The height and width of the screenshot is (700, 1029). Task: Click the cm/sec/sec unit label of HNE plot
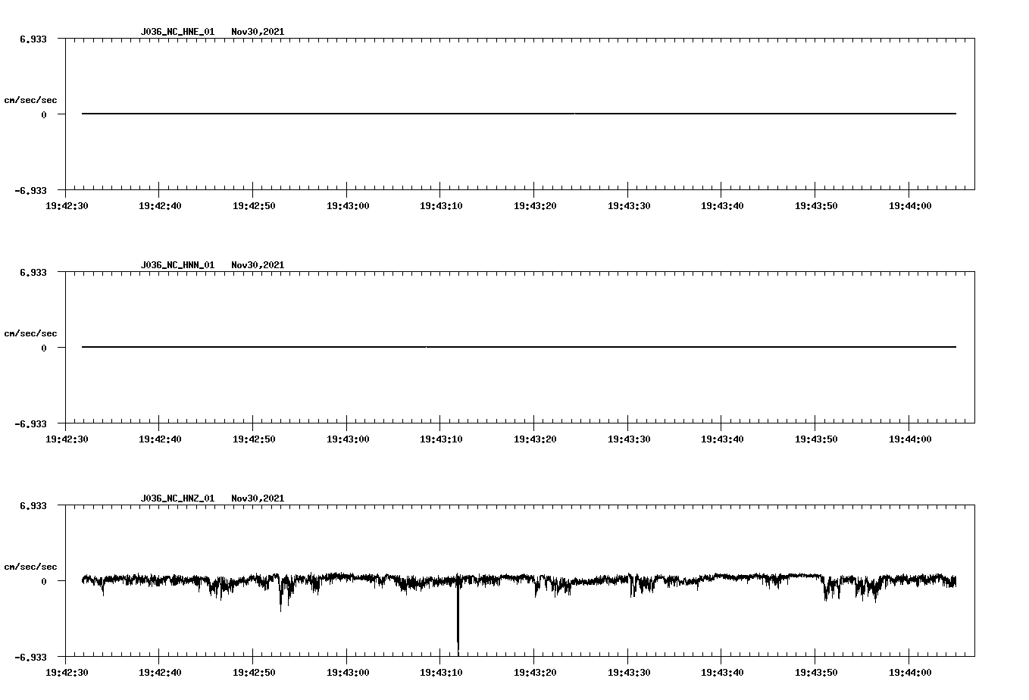tap(30, 100)
